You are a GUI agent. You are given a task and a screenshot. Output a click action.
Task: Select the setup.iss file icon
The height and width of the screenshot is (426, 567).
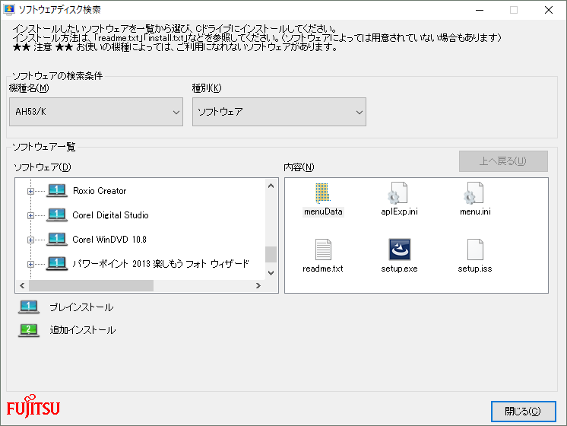pyautogui.click(x=475, y=250)
